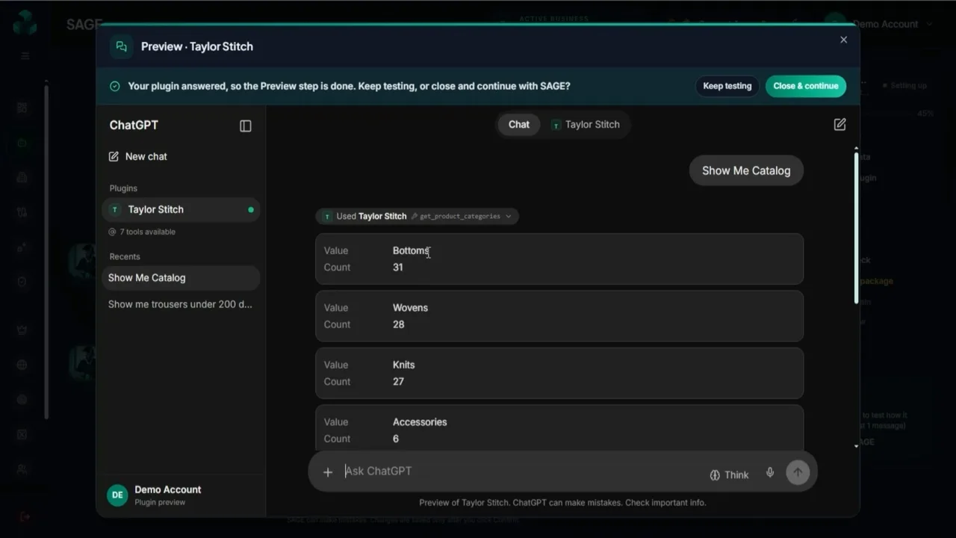Collapse the ChatGPT sidebar panel icon

point(246,126)
